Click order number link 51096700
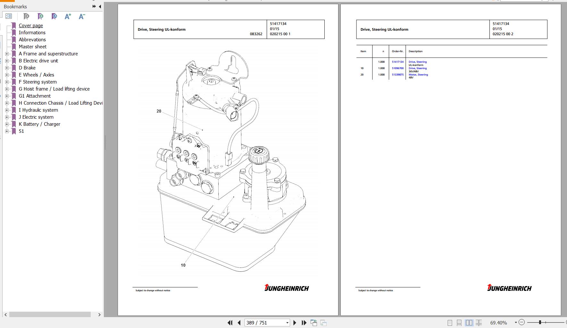The image size is (567, 328). tap(397, 68)
